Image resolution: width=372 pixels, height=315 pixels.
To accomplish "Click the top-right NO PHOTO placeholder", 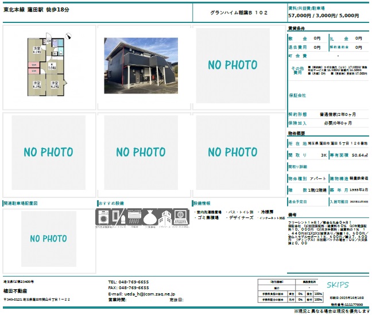I will click(232, 65).
